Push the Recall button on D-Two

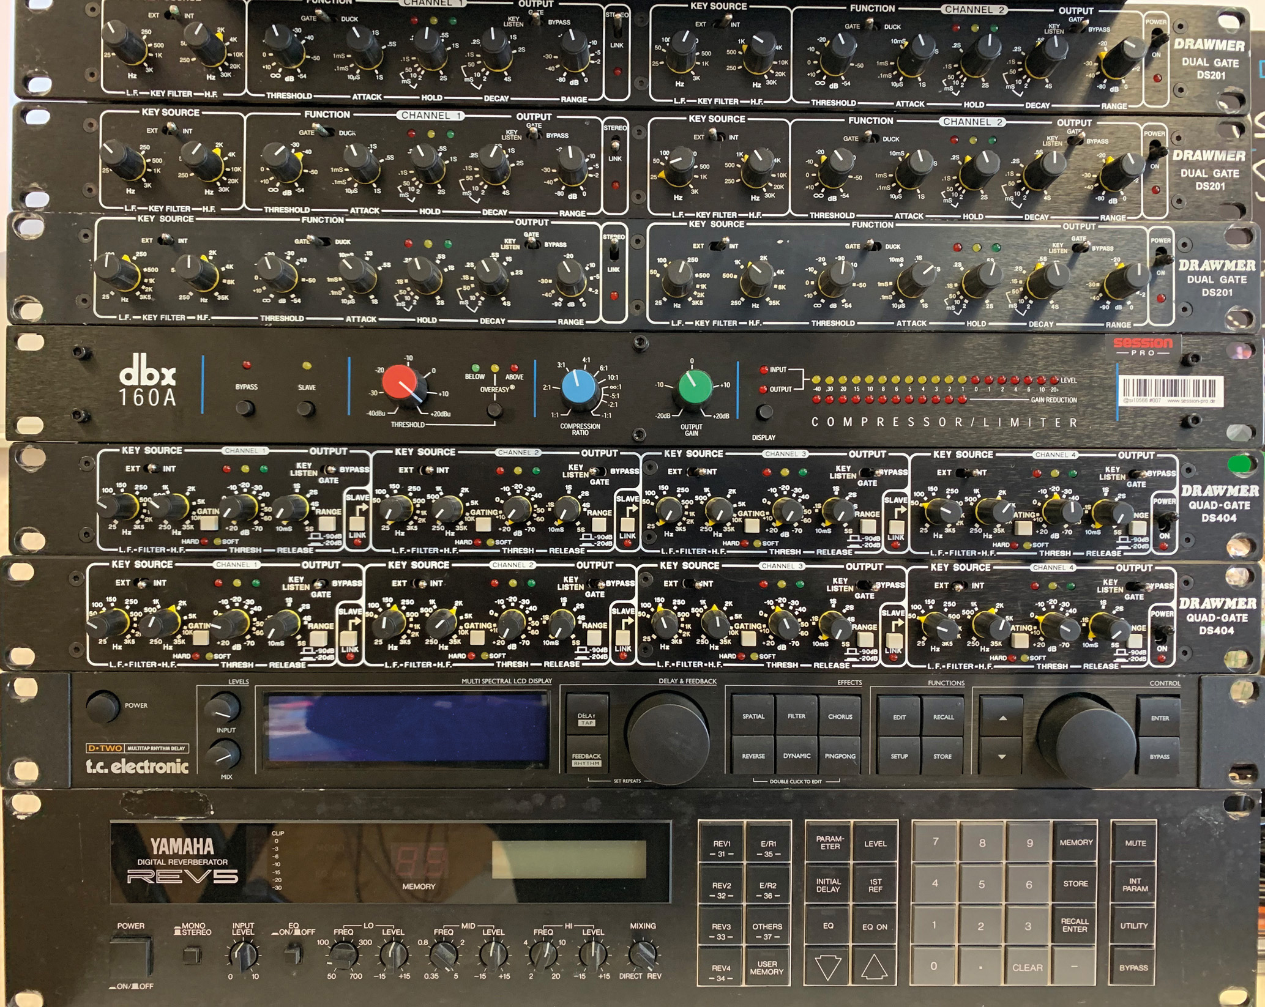(x=943, y=717)
